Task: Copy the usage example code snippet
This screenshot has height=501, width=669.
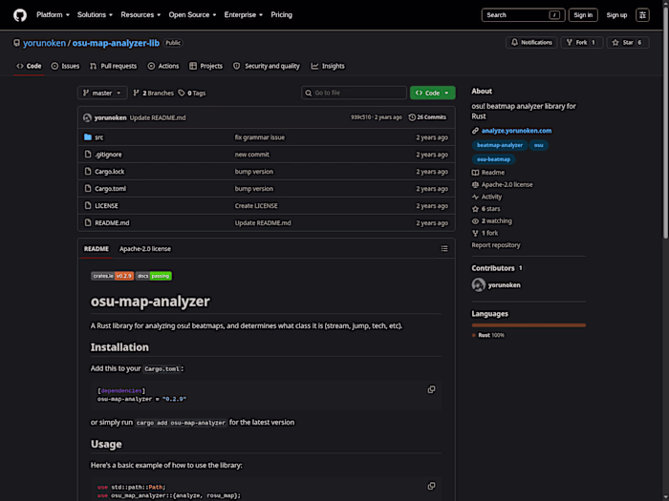Action: 431,486
